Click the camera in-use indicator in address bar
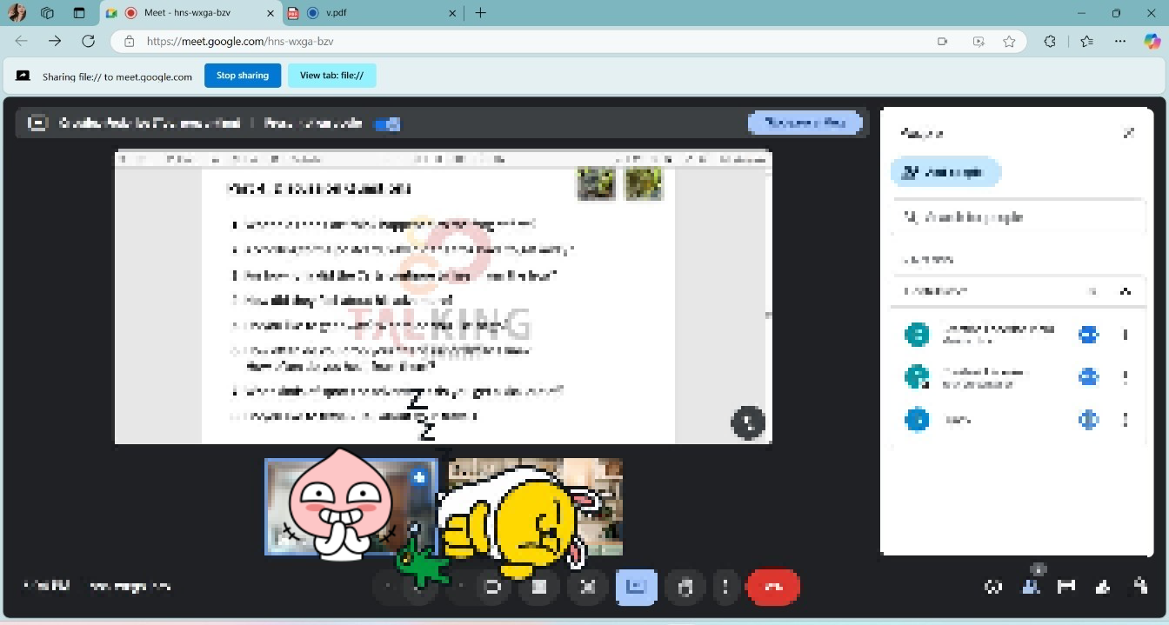 tap(942, 42)
